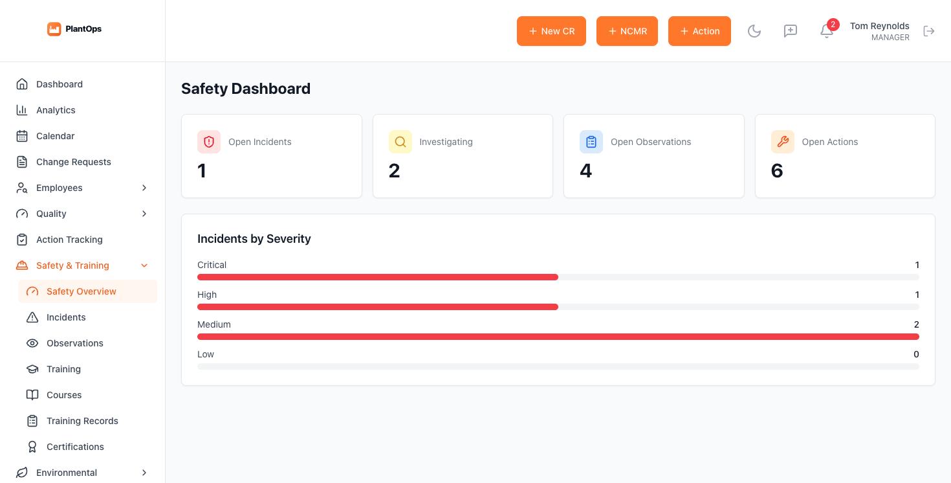Click the Open Incidents shield icon
Image resolution: width=951 pixels, height=483 pixels.
pos(209,142)
